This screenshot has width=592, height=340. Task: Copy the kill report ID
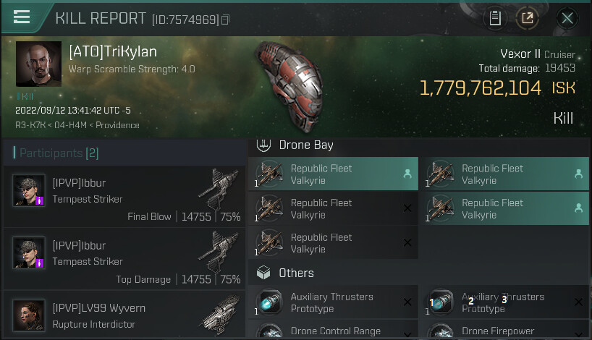click(226, 20)
